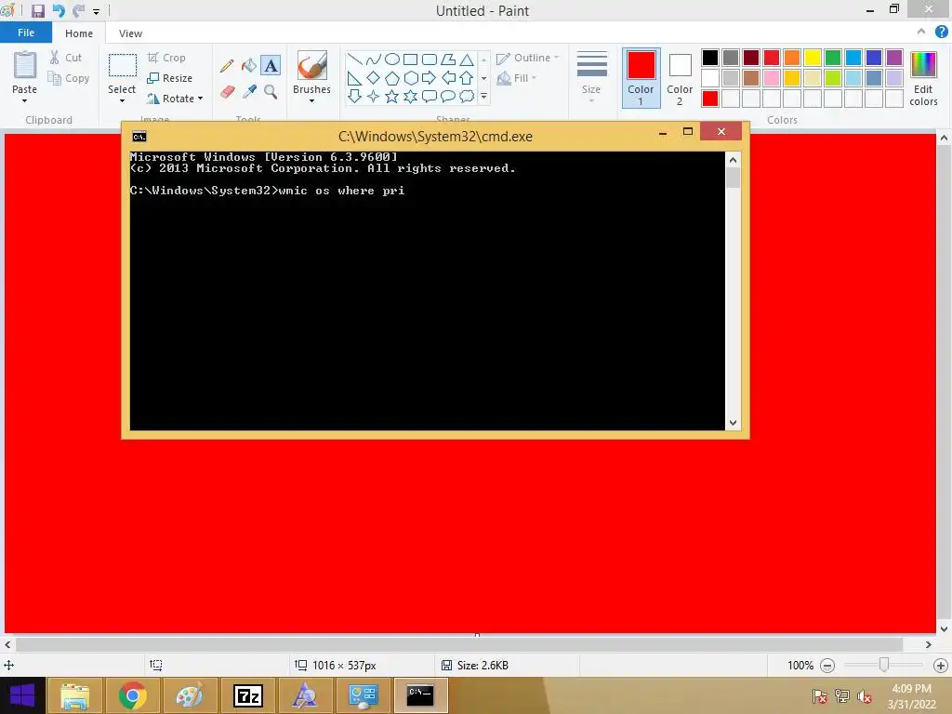This screenshot has width=952, height=714.
Task: Open File Explorer from the taskbar
Action: (x=74, y=695)
